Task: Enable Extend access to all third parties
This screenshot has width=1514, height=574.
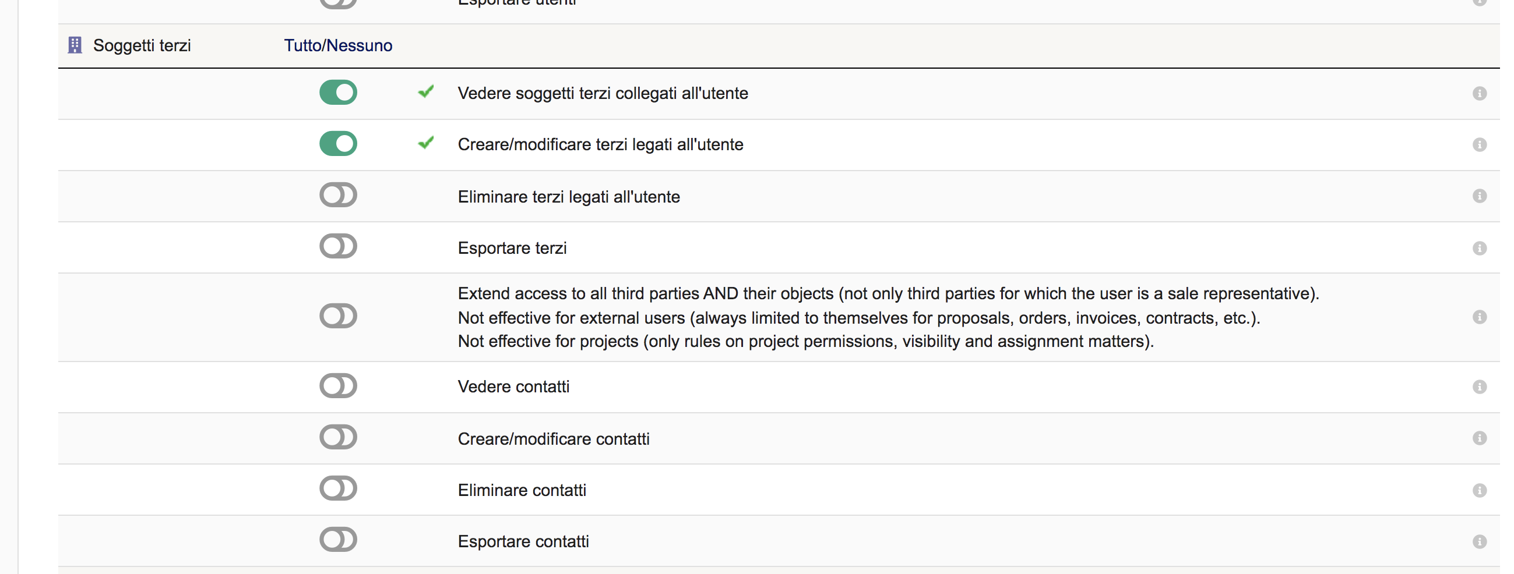Action: coord(338,316)
